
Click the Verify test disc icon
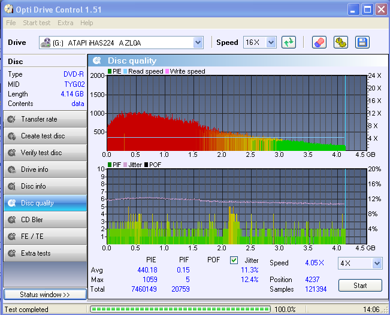[11, 153]
